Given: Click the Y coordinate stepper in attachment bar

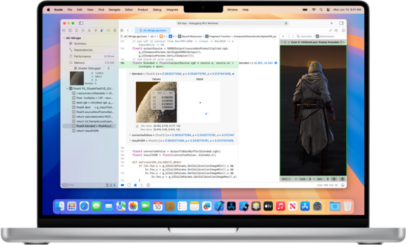Looking at the screenshot, I should pos(328,179).
